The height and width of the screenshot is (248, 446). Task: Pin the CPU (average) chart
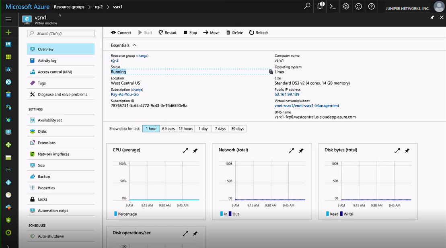pyautogui.click(x=195, y=150)
